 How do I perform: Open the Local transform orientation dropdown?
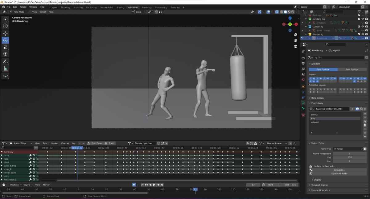[139, 12]
